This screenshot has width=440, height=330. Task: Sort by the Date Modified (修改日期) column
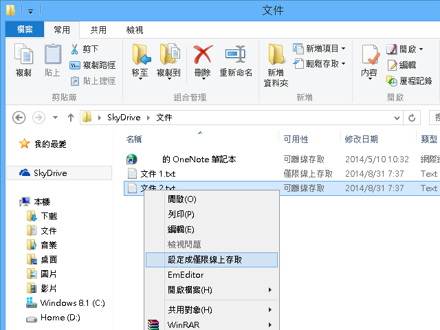pyautogui.click(x=361, y=139)
